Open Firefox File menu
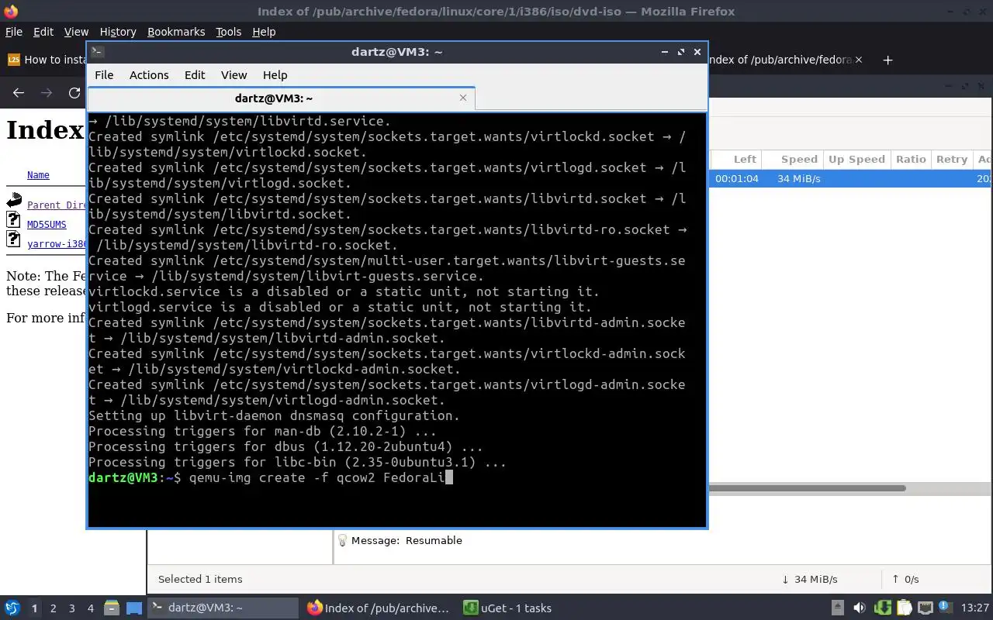The height and width of the screenshot is (620, 993). (14, 32)
